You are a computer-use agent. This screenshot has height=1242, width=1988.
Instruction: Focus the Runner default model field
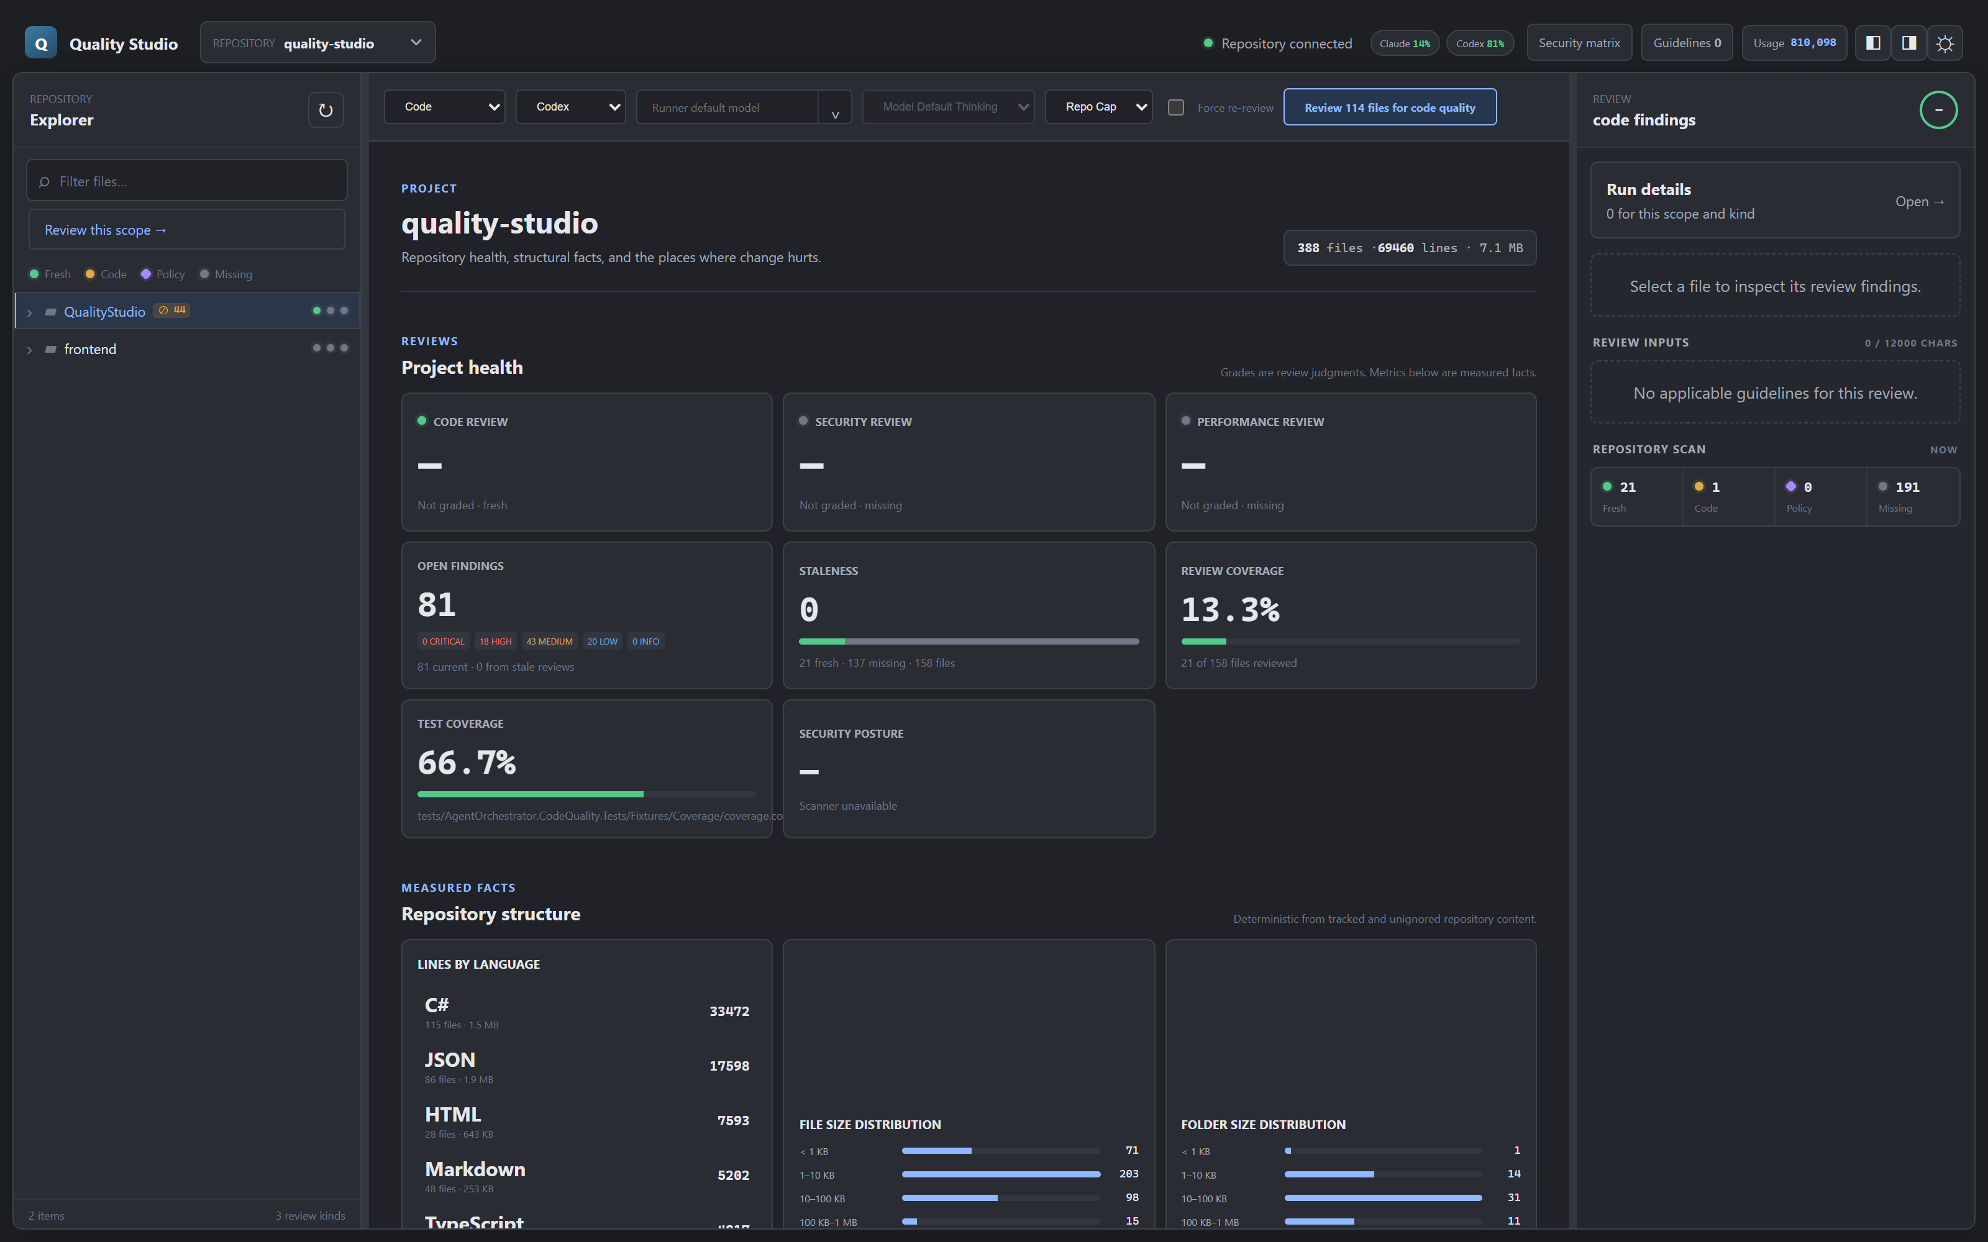(727, 107)
